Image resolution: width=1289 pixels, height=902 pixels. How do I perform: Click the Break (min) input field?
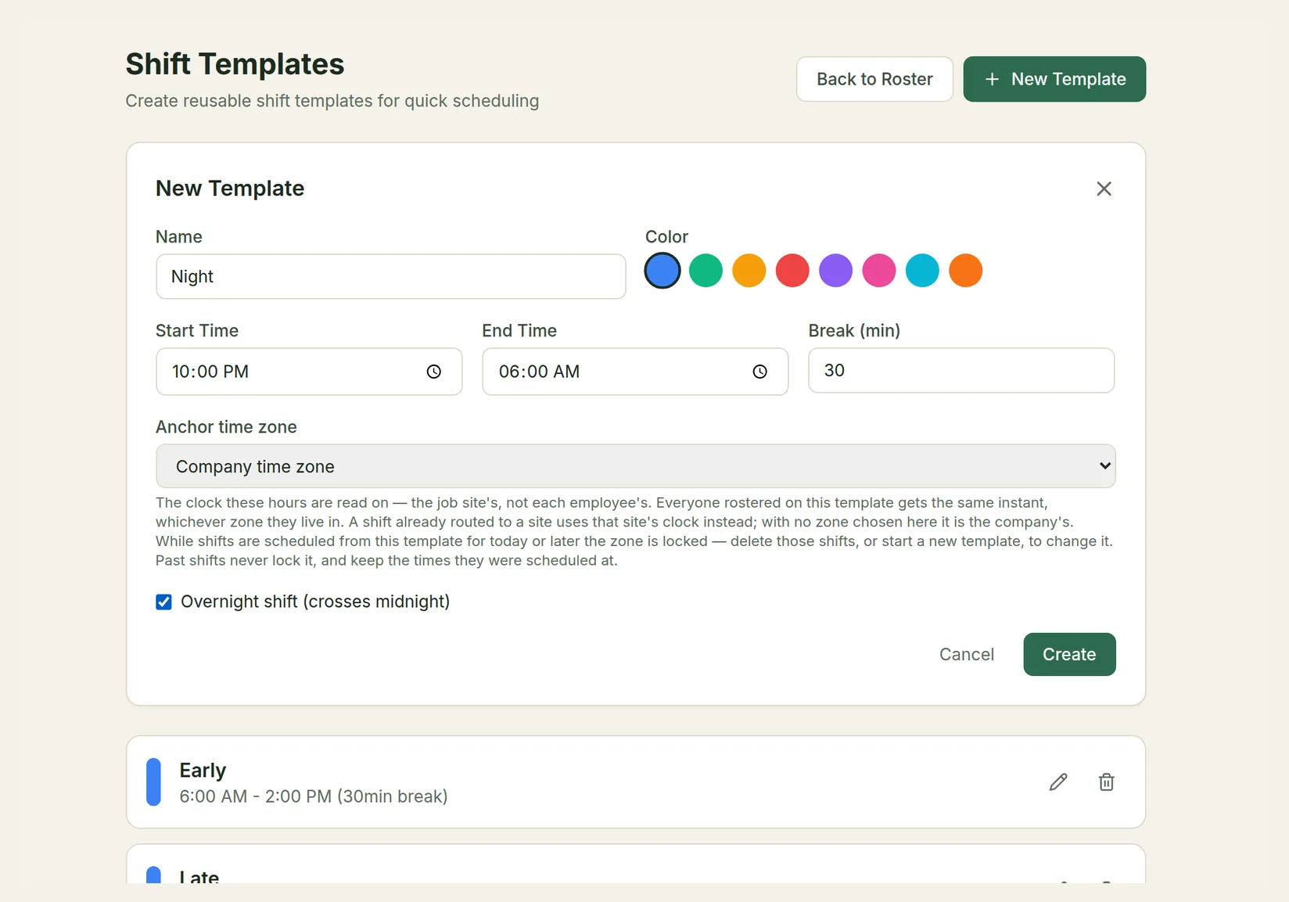pyautogui.click(x=961, y=371)
